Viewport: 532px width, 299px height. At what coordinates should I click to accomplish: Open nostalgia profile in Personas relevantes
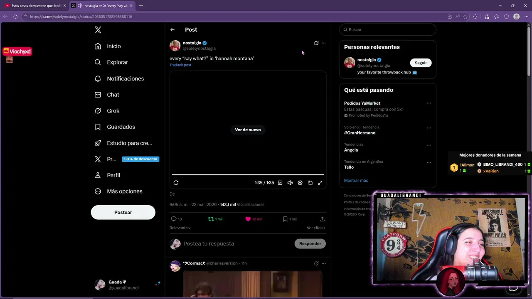coord(366,60)
